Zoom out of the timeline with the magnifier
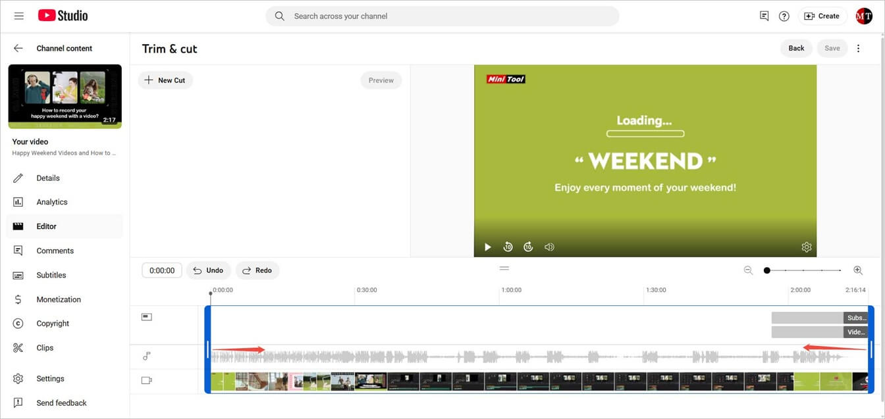885x419 pixels. point(749,270)
